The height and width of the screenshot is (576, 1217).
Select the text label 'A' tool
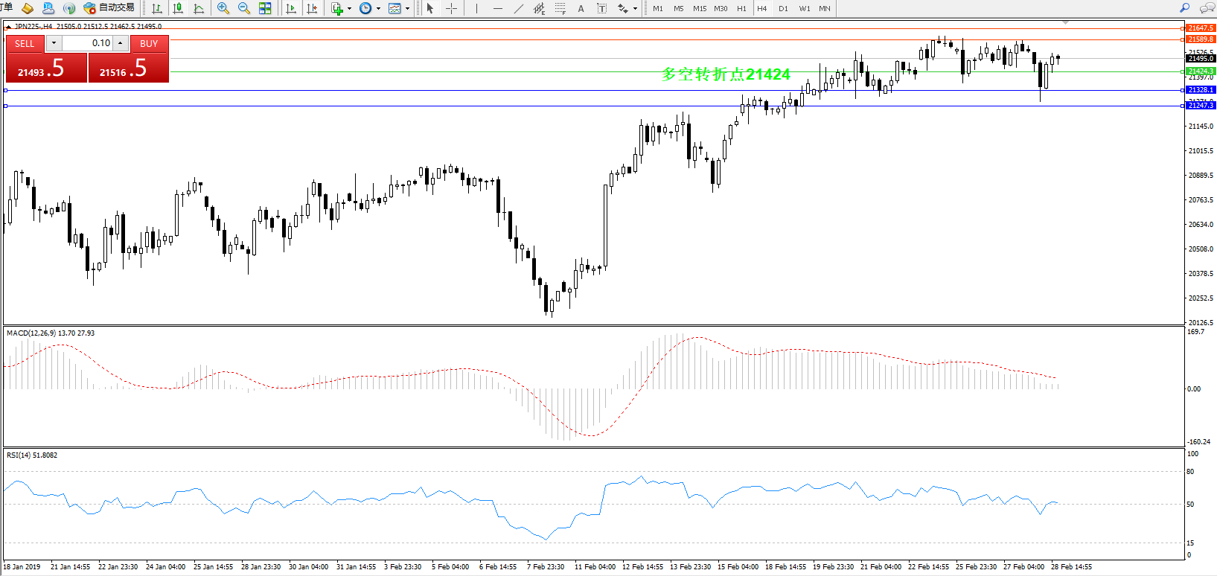[581, 8]
